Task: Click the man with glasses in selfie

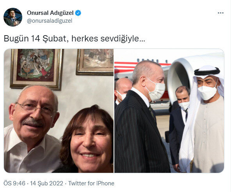Action: [32, 129]
